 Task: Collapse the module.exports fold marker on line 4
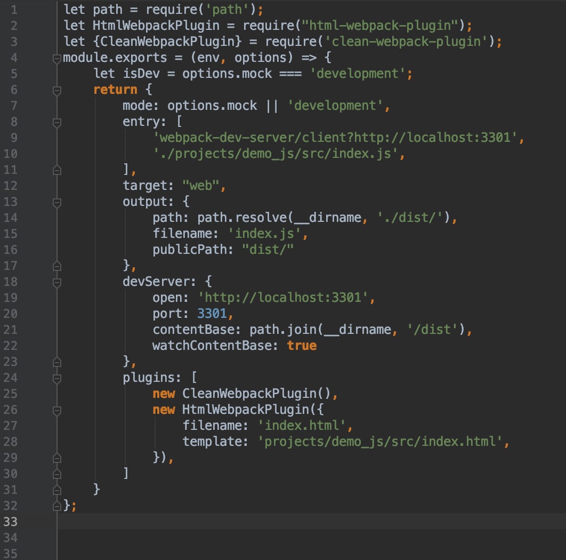click(x=56, y=59)
